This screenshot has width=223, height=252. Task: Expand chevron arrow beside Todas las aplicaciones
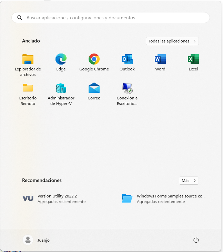[195, 41]
